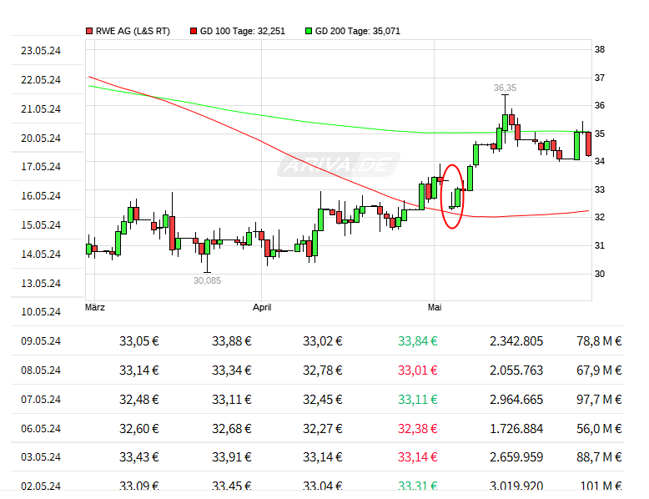Click the turnover value 97,7 M €

[599, 399]
